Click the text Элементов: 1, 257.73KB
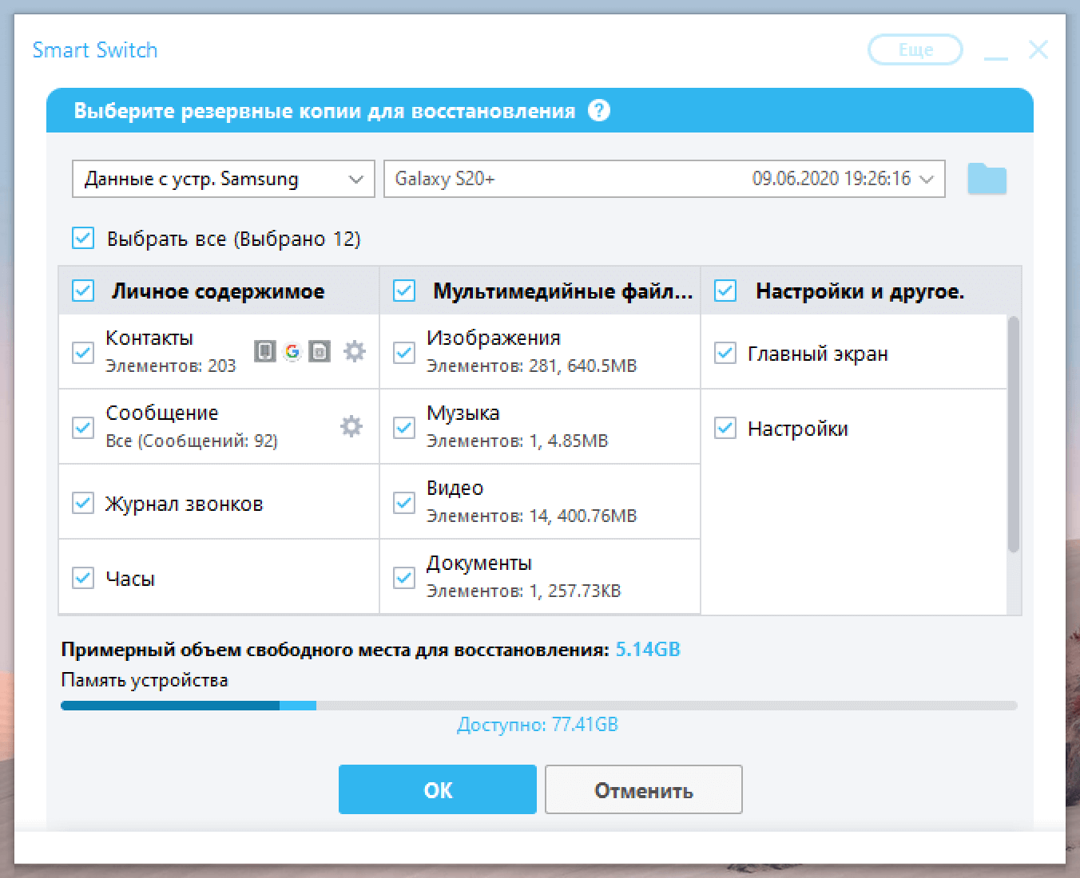 [524, 591]
